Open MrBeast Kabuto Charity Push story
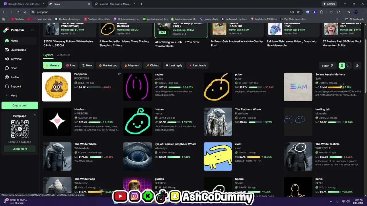 tap(237, 43)
